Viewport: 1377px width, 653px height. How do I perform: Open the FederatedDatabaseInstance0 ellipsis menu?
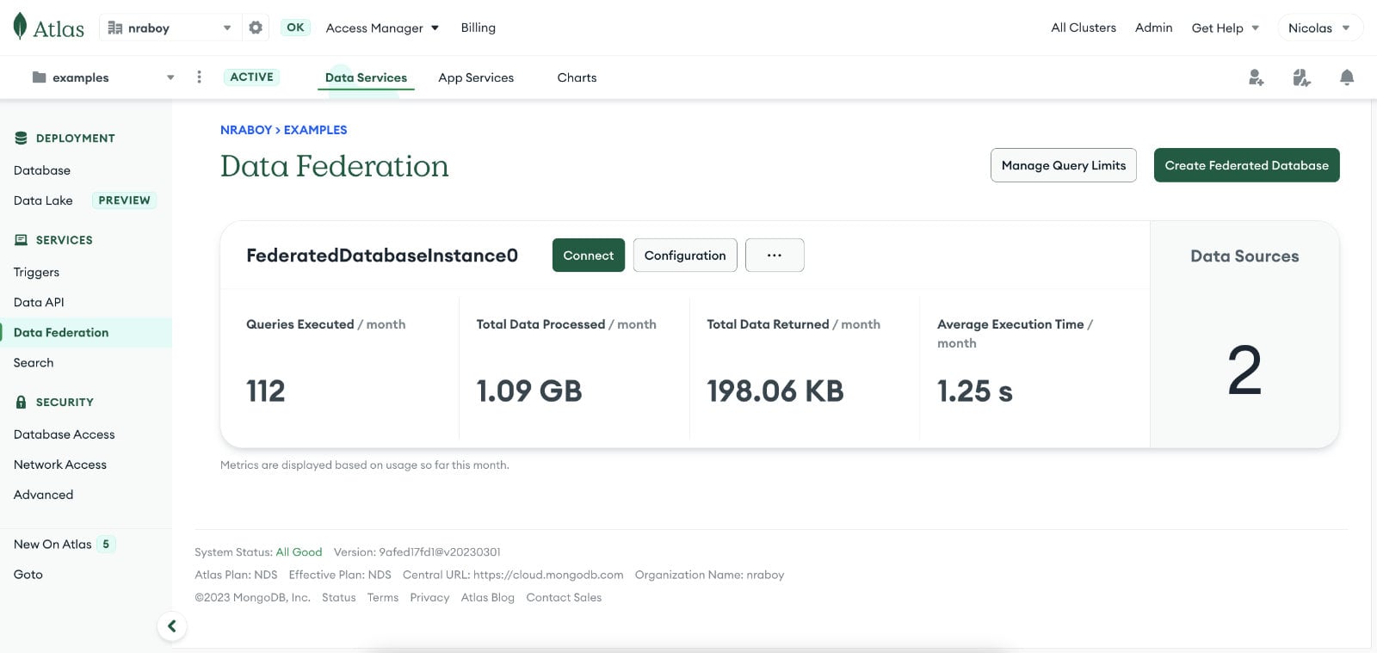click(x=775, y=256)
